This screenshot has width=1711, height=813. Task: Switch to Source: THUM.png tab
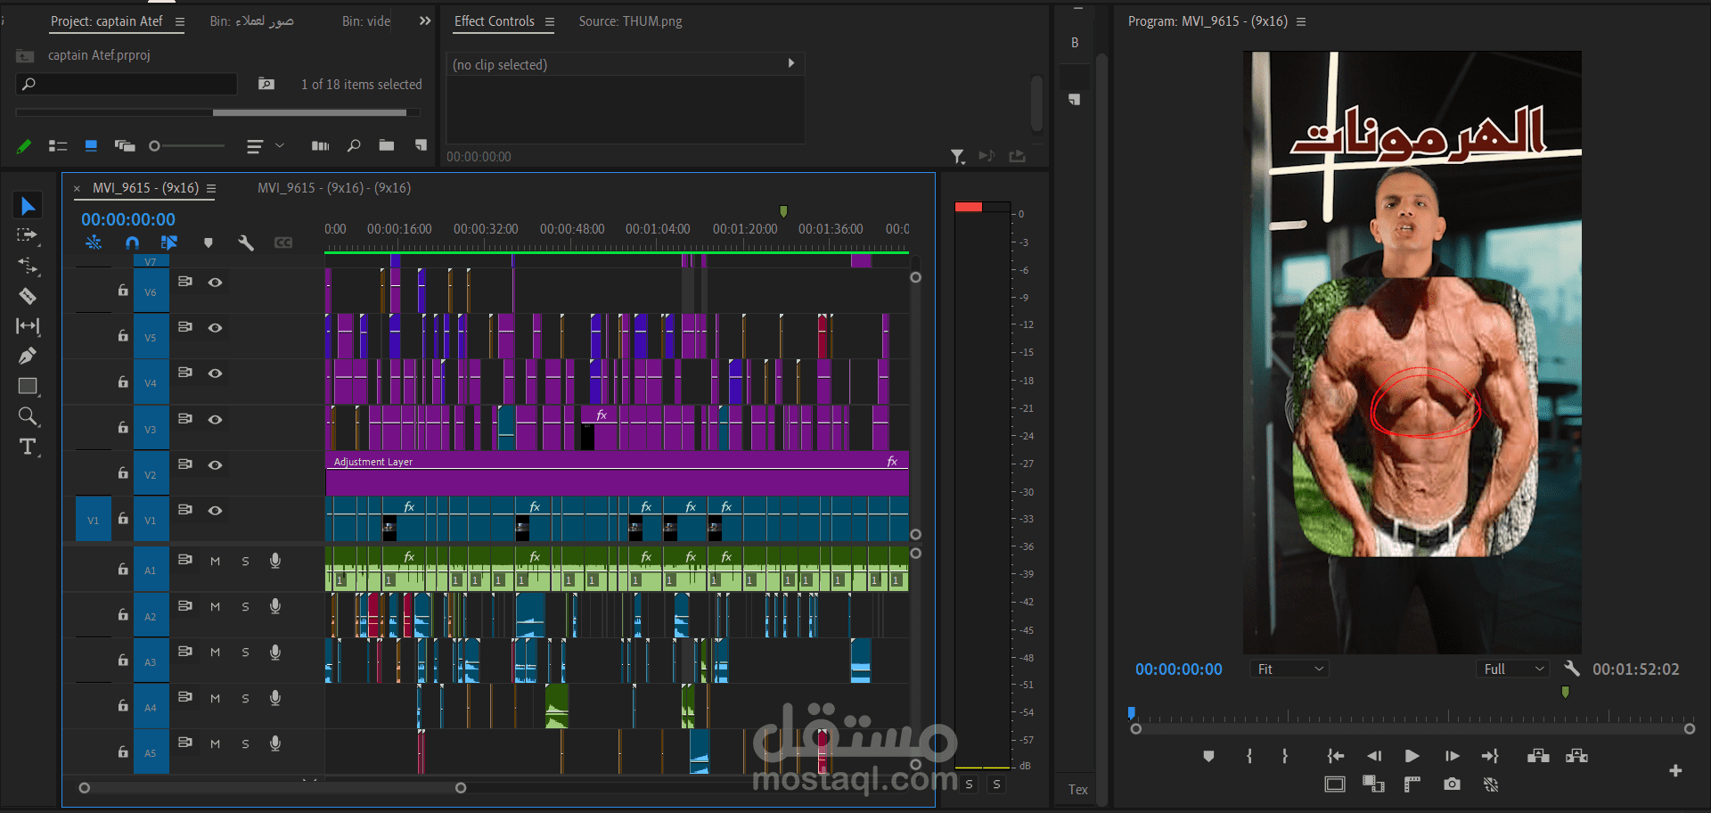click(x=630, y=21)
